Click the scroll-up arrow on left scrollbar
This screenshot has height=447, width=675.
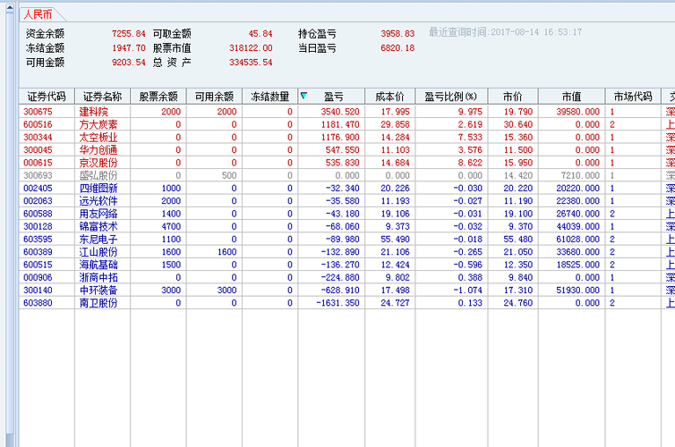point(10,7)
